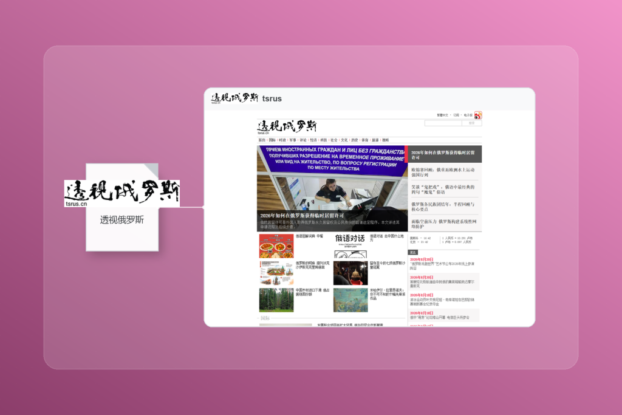Viewport: 622px width, 415px height.
Task: Open the 评论 navigation item
Action: (x=303, y=140)
